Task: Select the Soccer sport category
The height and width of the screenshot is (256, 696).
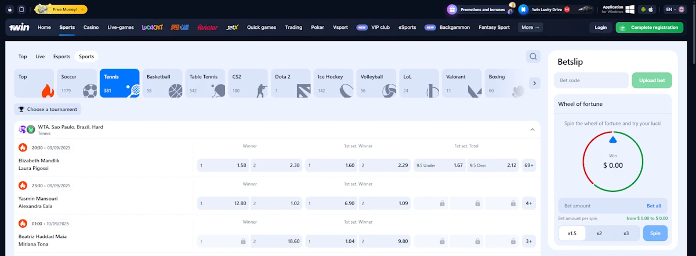Action: [x=77, y=83]
